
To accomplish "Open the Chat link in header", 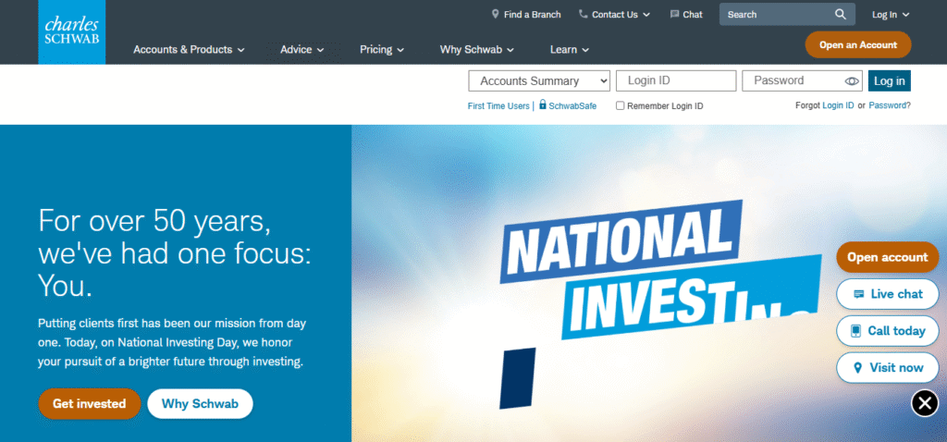I will coord(687,15).
